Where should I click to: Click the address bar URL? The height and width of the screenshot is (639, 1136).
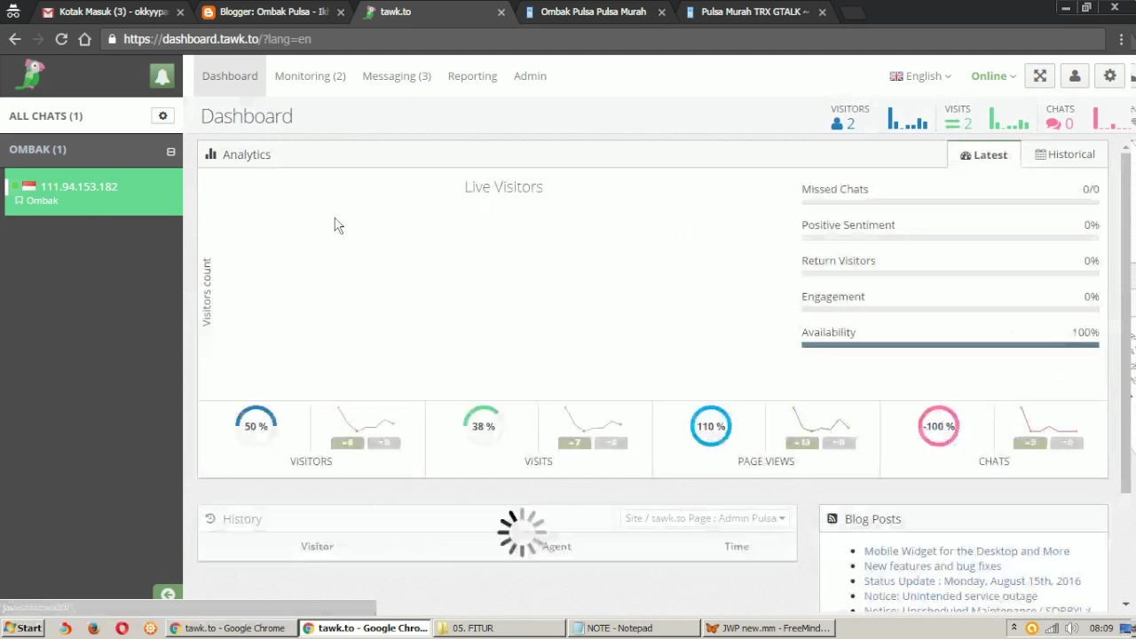(217, 39)
